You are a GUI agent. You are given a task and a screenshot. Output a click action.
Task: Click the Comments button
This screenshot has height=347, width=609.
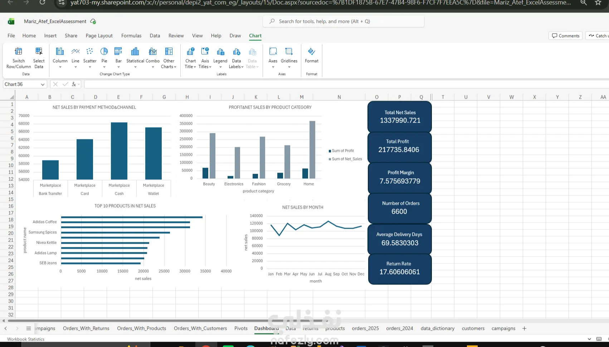tap(566, 36)
